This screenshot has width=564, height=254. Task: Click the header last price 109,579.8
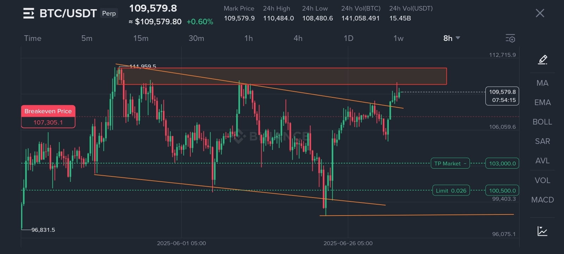(153, 8)
